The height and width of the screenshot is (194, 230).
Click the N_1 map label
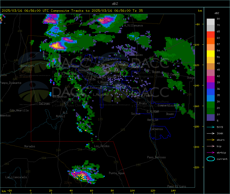pos(65,112)
